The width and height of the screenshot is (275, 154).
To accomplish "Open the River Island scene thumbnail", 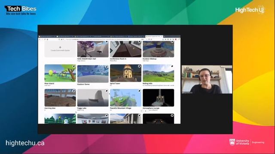I will (x=60, y=73).
